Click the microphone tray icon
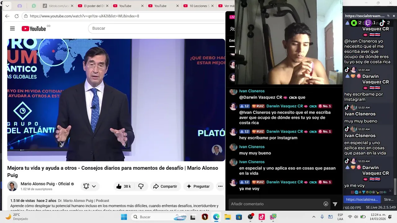Viewport: 397px width, 223px height. (322, 217)
